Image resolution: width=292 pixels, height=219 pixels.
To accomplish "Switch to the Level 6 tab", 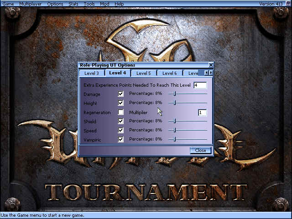I will click(169, 73).
